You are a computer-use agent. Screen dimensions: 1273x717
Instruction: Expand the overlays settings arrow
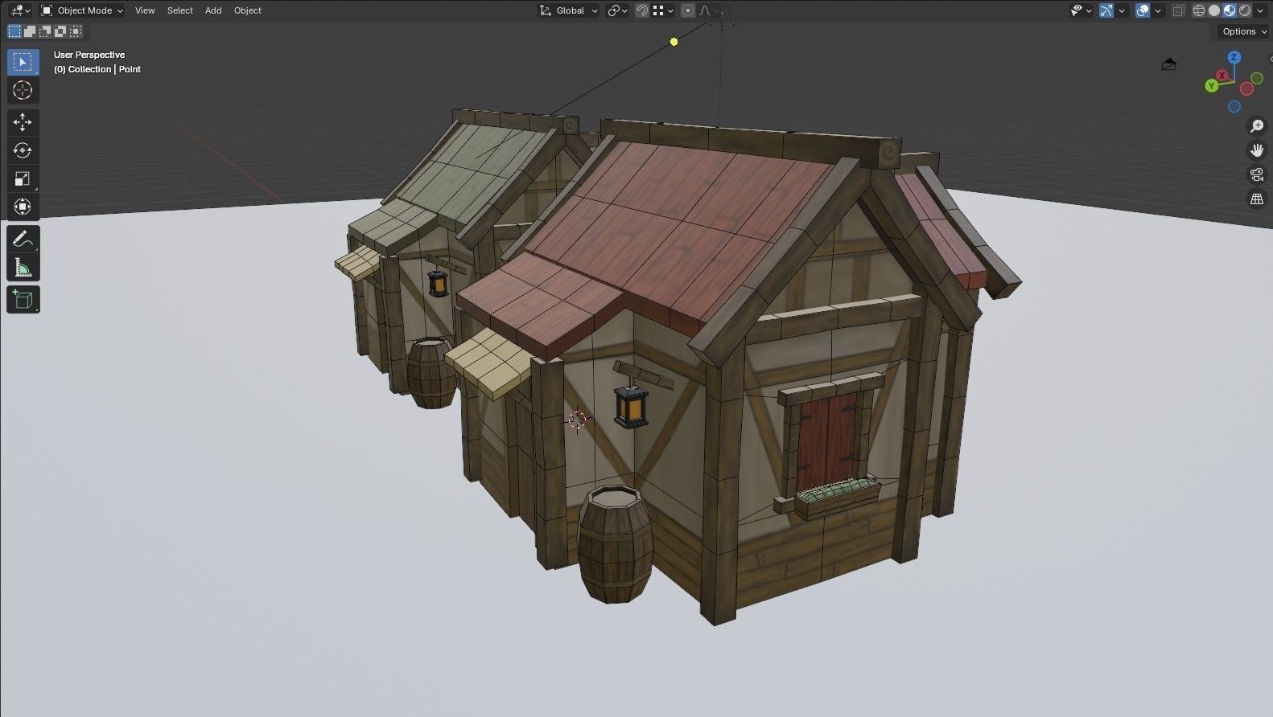click(x=1157, y=10)
